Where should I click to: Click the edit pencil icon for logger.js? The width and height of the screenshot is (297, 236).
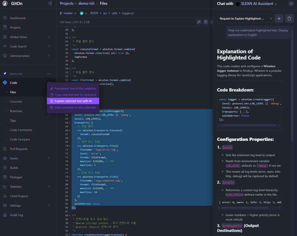click(199, 22)
